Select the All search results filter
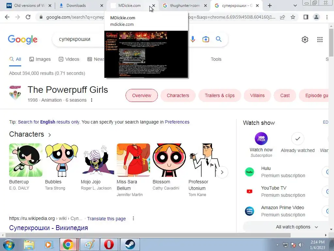Viewport: 334px width, 251px height. coord(15,59)
